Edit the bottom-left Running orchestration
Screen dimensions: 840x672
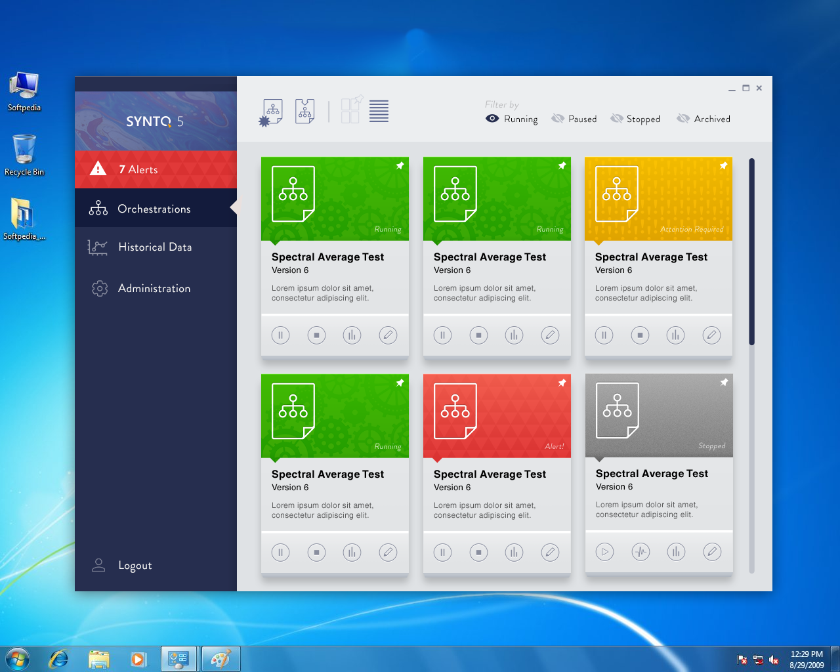click(x=388, y=553)
